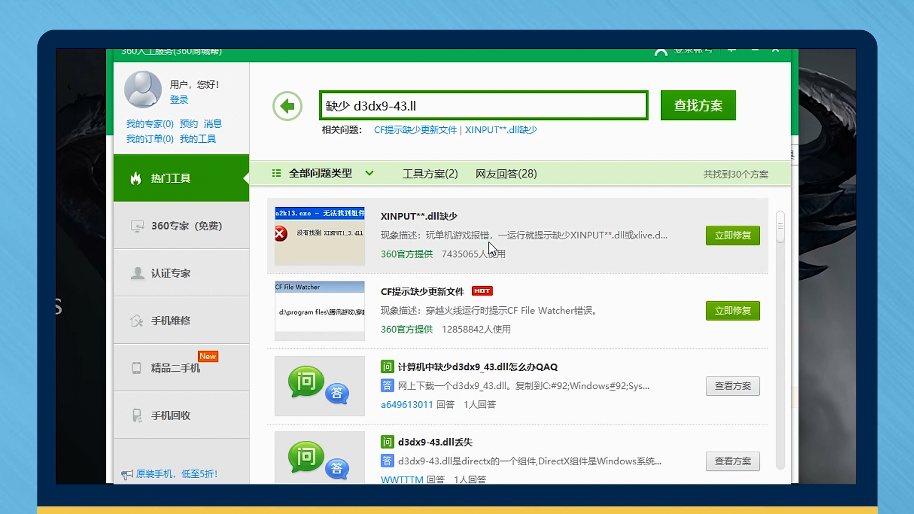Click the blue 答 icon beside d3dx9-43.dll是directx

387,461
